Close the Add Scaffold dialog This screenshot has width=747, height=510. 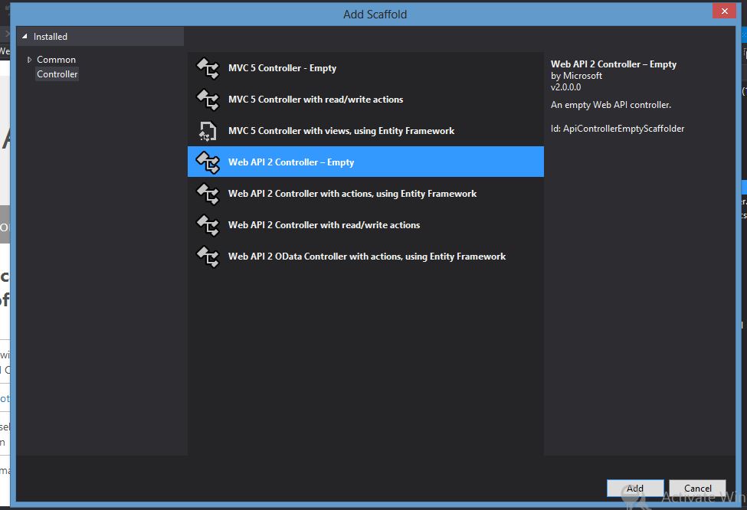pos(724,11)
